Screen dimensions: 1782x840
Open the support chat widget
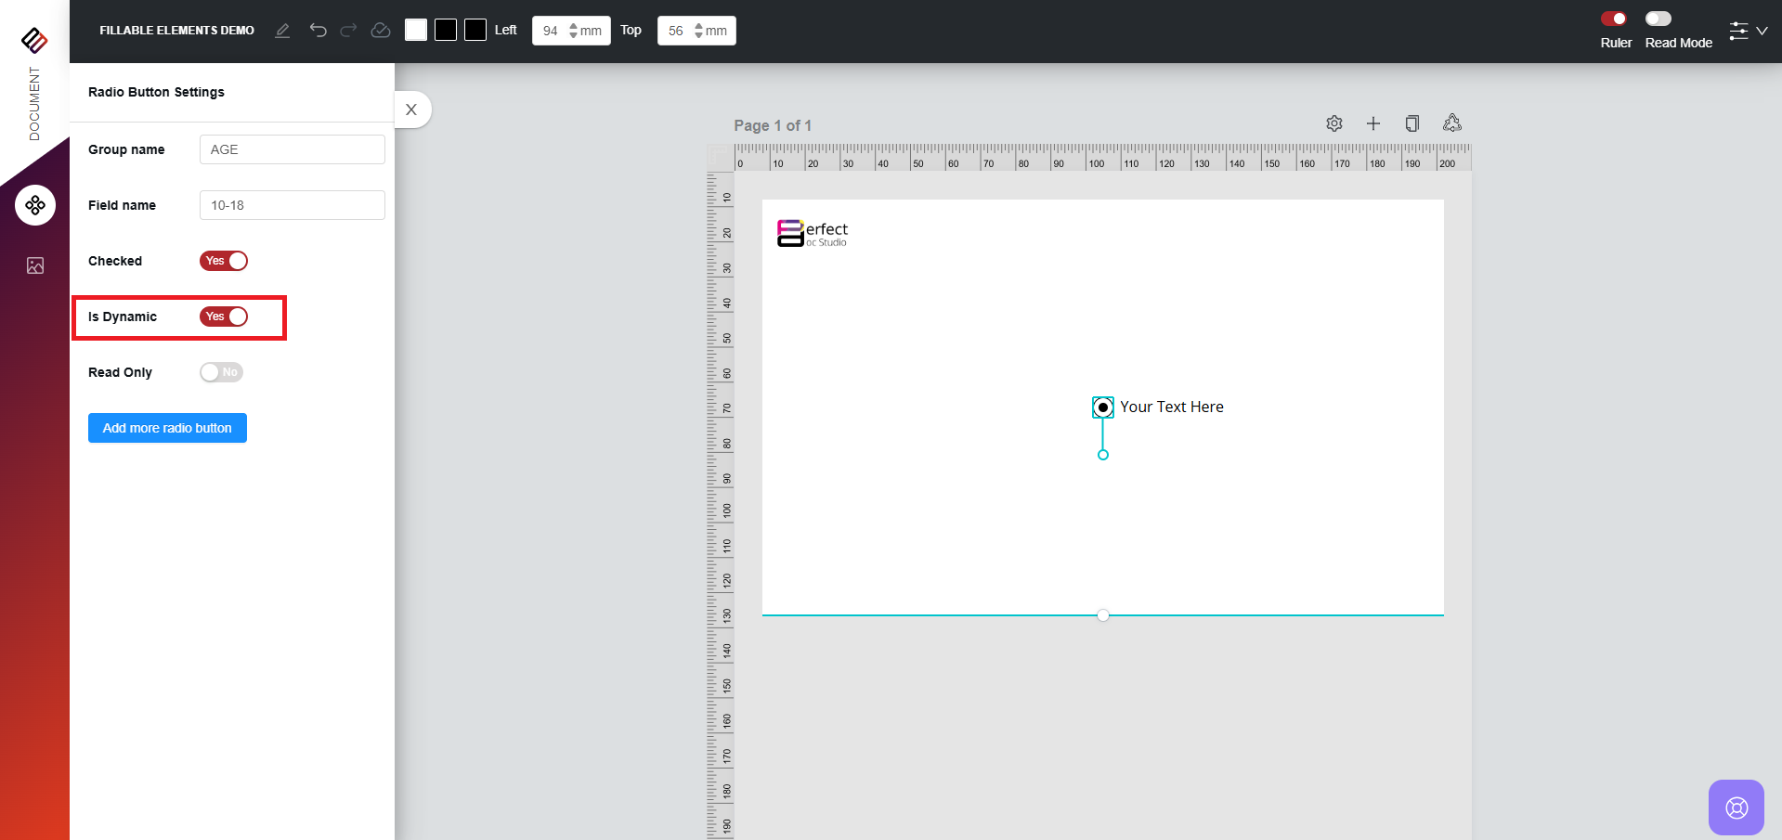[1736, 808]
